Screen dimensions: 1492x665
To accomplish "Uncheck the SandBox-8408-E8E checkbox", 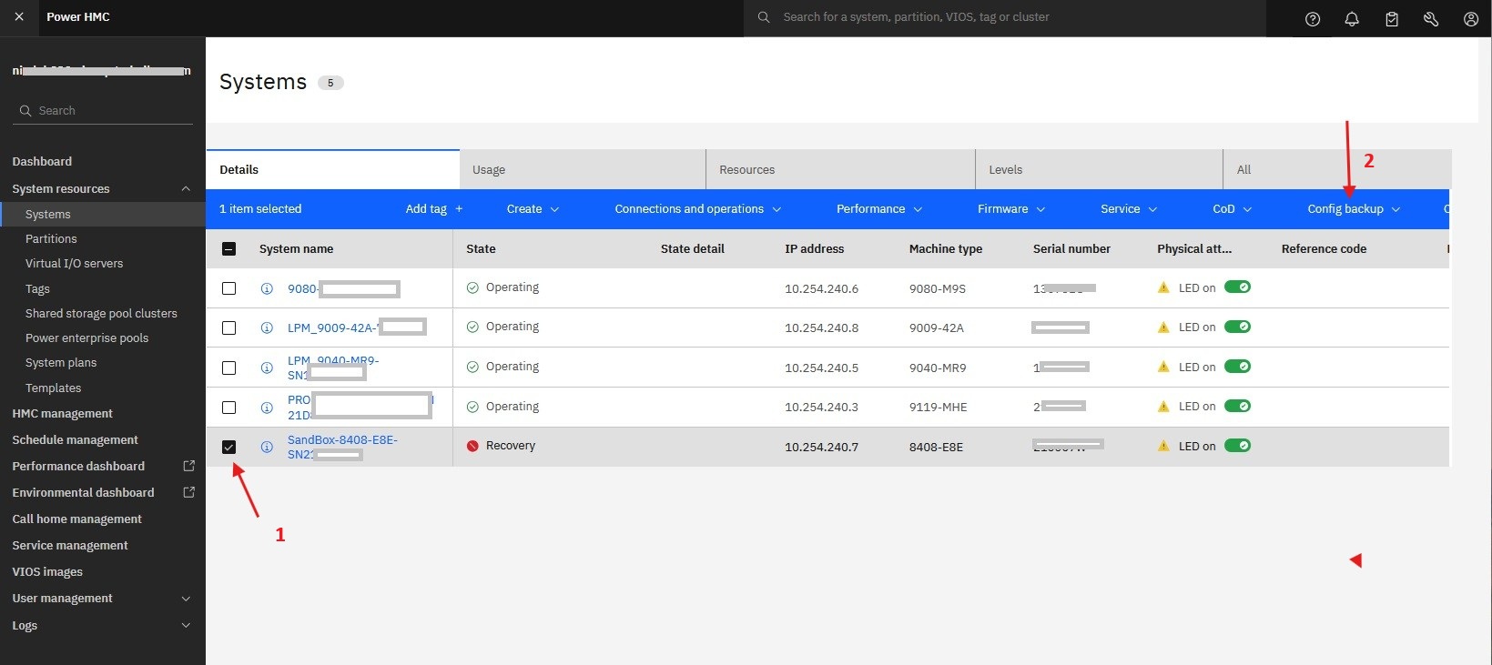I will (229, 447).
